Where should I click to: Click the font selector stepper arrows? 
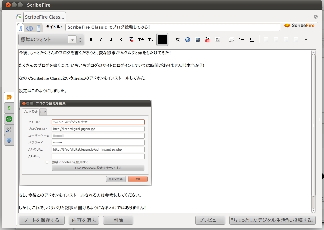pyautogui.click(x=80, y=40)
